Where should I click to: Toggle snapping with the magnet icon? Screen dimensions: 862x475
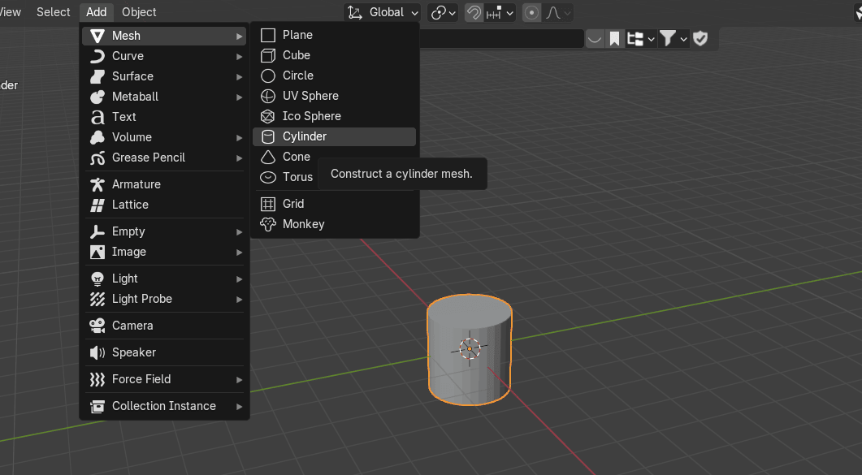click(x=474, y=12)
